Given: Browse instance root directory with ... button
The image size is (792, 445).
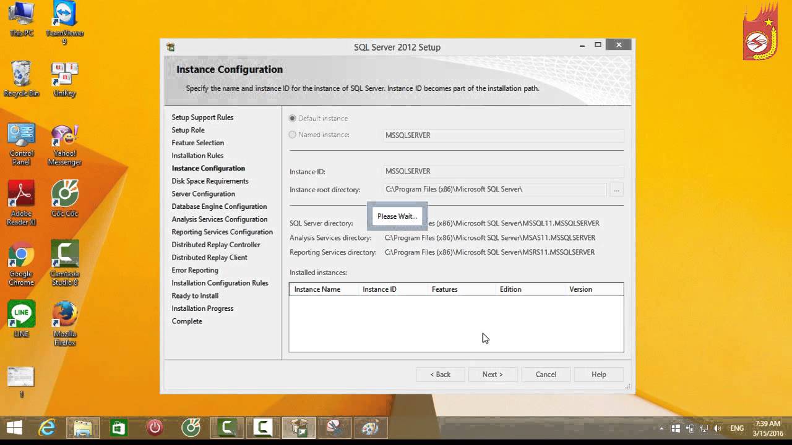Looking at the screenshot, I should tap(616, 190).
